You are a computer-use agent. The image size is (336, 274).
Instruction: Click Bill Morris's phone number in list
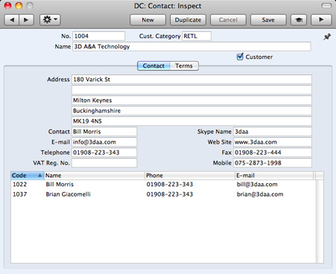[x=170, y=184]
